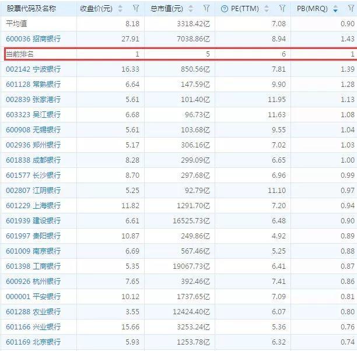The image size is (357, 351).
Task: Open stock 601009 南京银行
Action: [x=33, y=251]
